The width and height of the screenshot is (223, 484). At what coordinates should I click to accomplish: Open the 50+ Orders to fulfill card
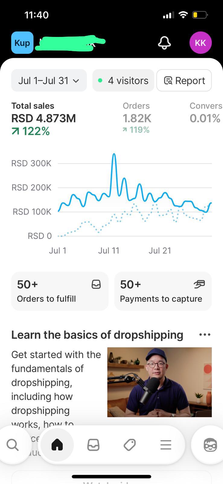[x=60, y=291]
